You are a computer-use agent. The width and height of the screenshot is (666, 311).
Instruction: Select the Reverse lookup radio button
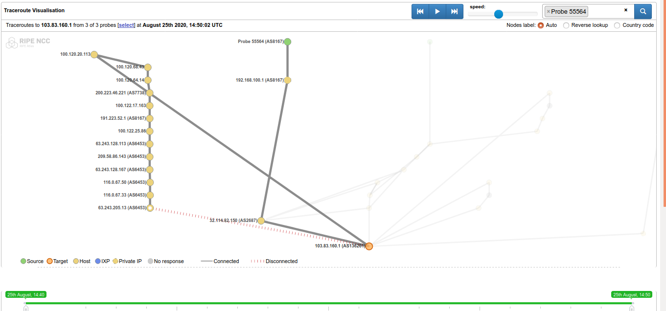(566, 25)
